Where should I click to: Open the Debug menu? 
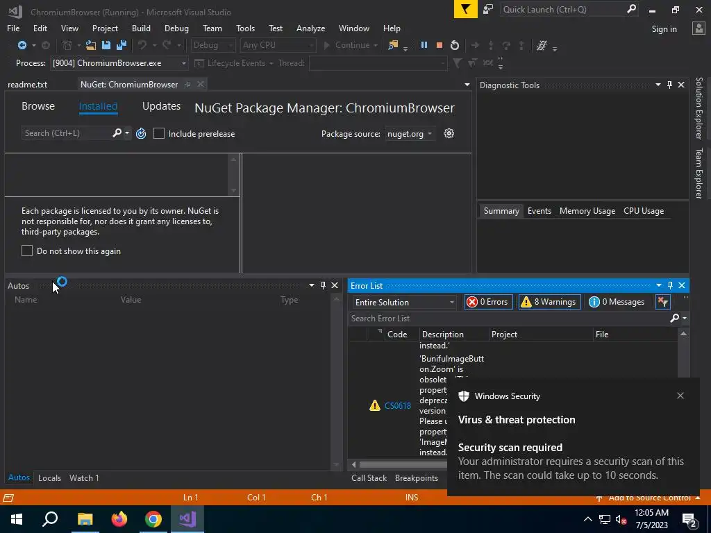click(176, 28)
